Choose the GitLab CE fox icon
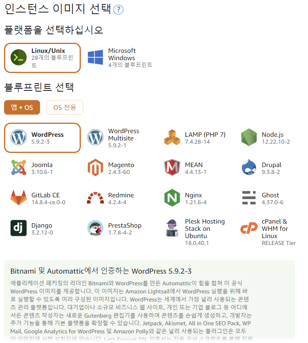 [x=19, y=198]
